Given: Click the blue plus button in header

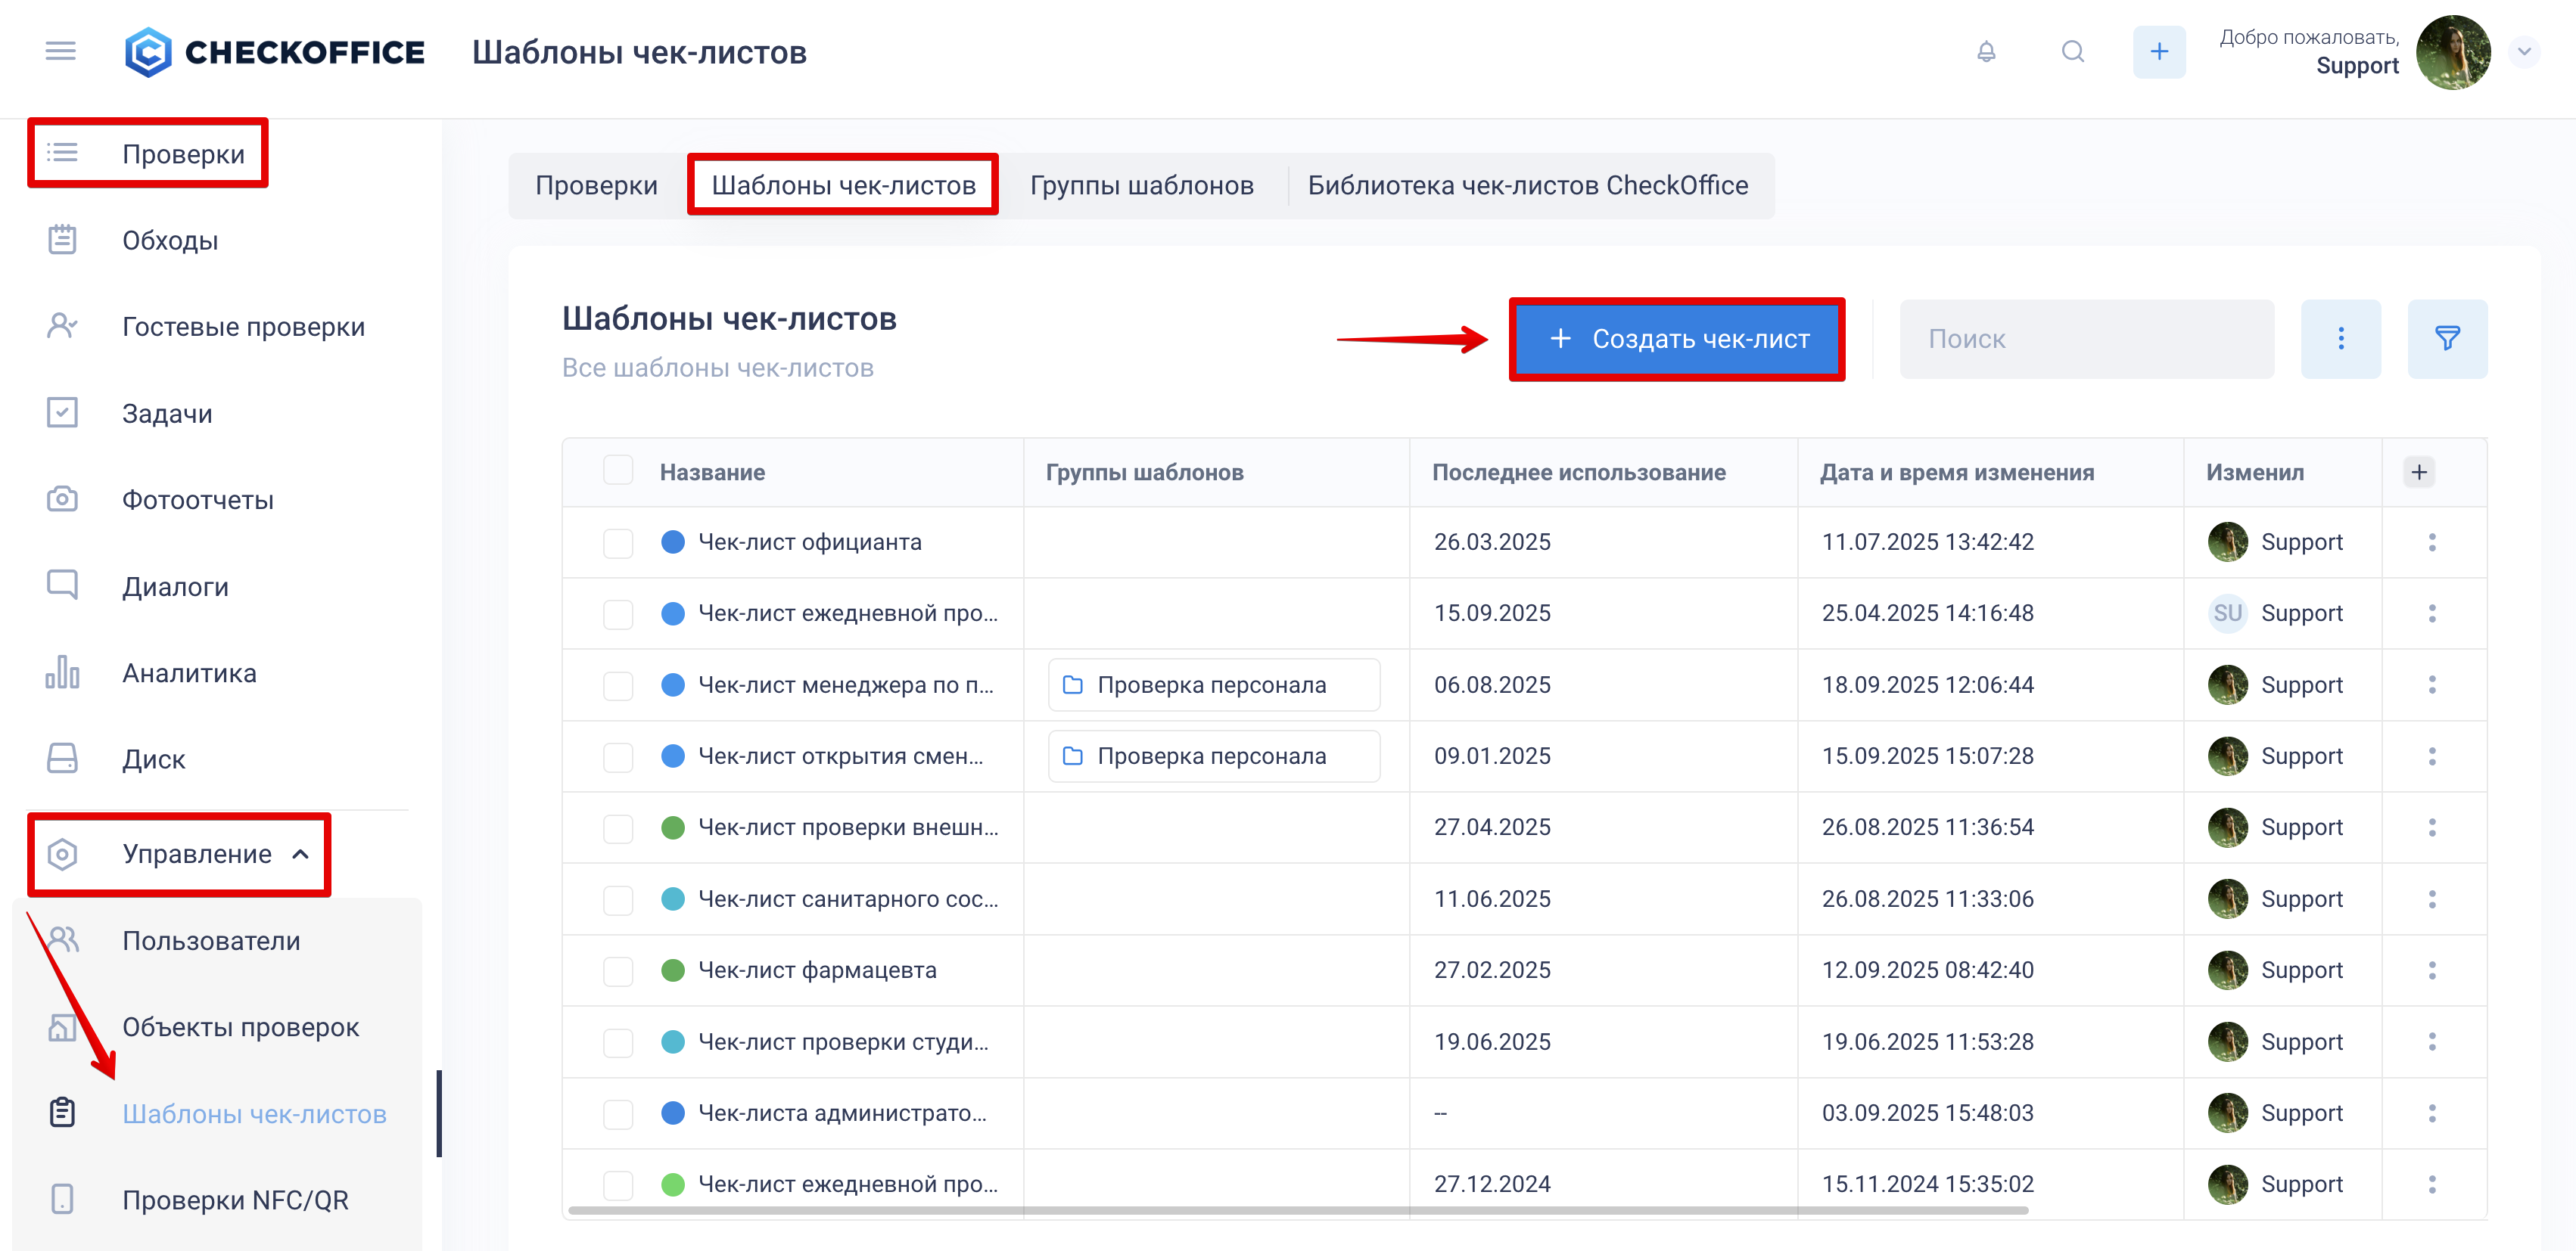Looking at the screenshot, I should (x=2159, y=52).
